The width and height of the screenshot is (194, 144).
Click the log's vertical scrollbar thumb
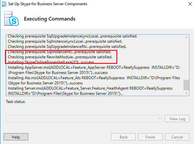pyautogui.click(x=186, y=85)
